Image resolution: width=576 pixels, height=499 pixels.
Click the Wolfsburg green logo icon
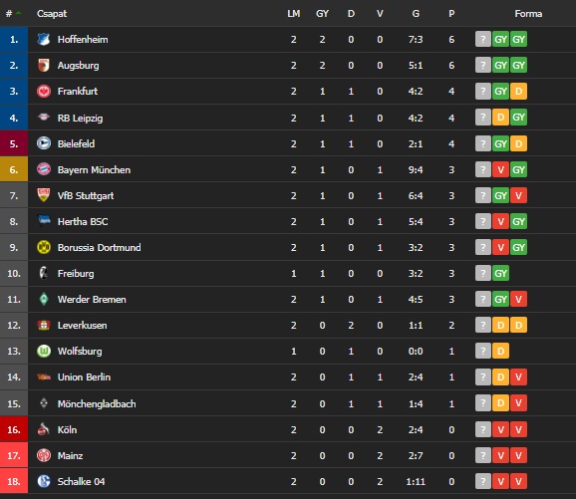click(x=44, y=351)
